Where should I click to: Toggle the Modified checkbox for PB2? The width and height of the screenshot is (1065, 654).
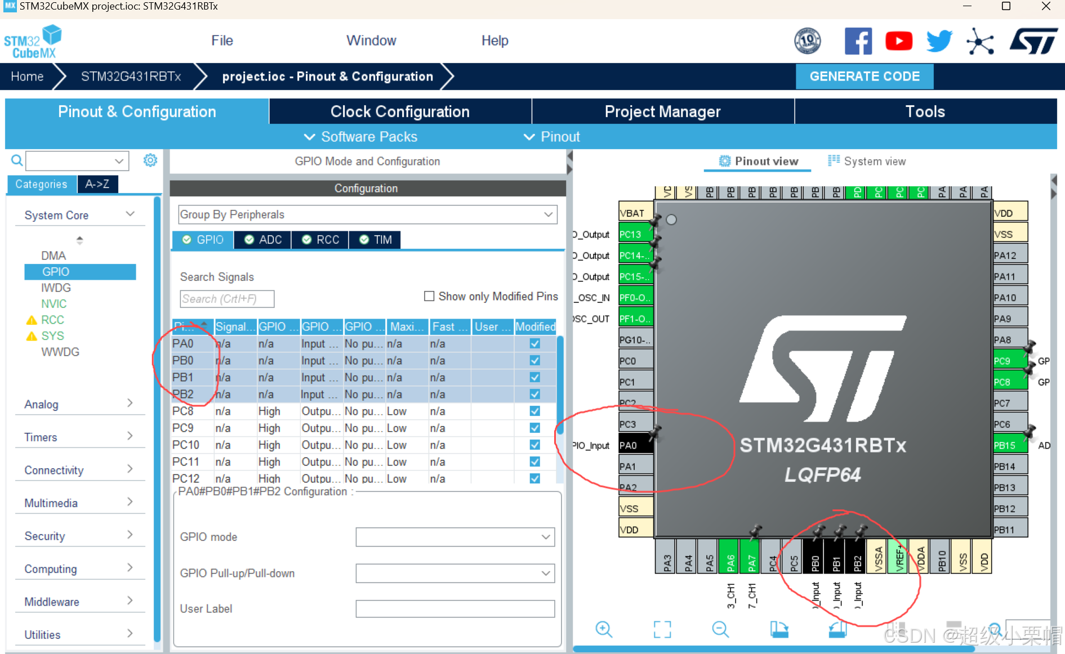(535, 394)
